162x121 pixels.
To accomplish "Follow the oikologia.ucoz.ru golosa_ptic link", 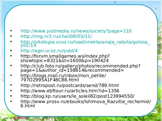I will tap(85, 44).
